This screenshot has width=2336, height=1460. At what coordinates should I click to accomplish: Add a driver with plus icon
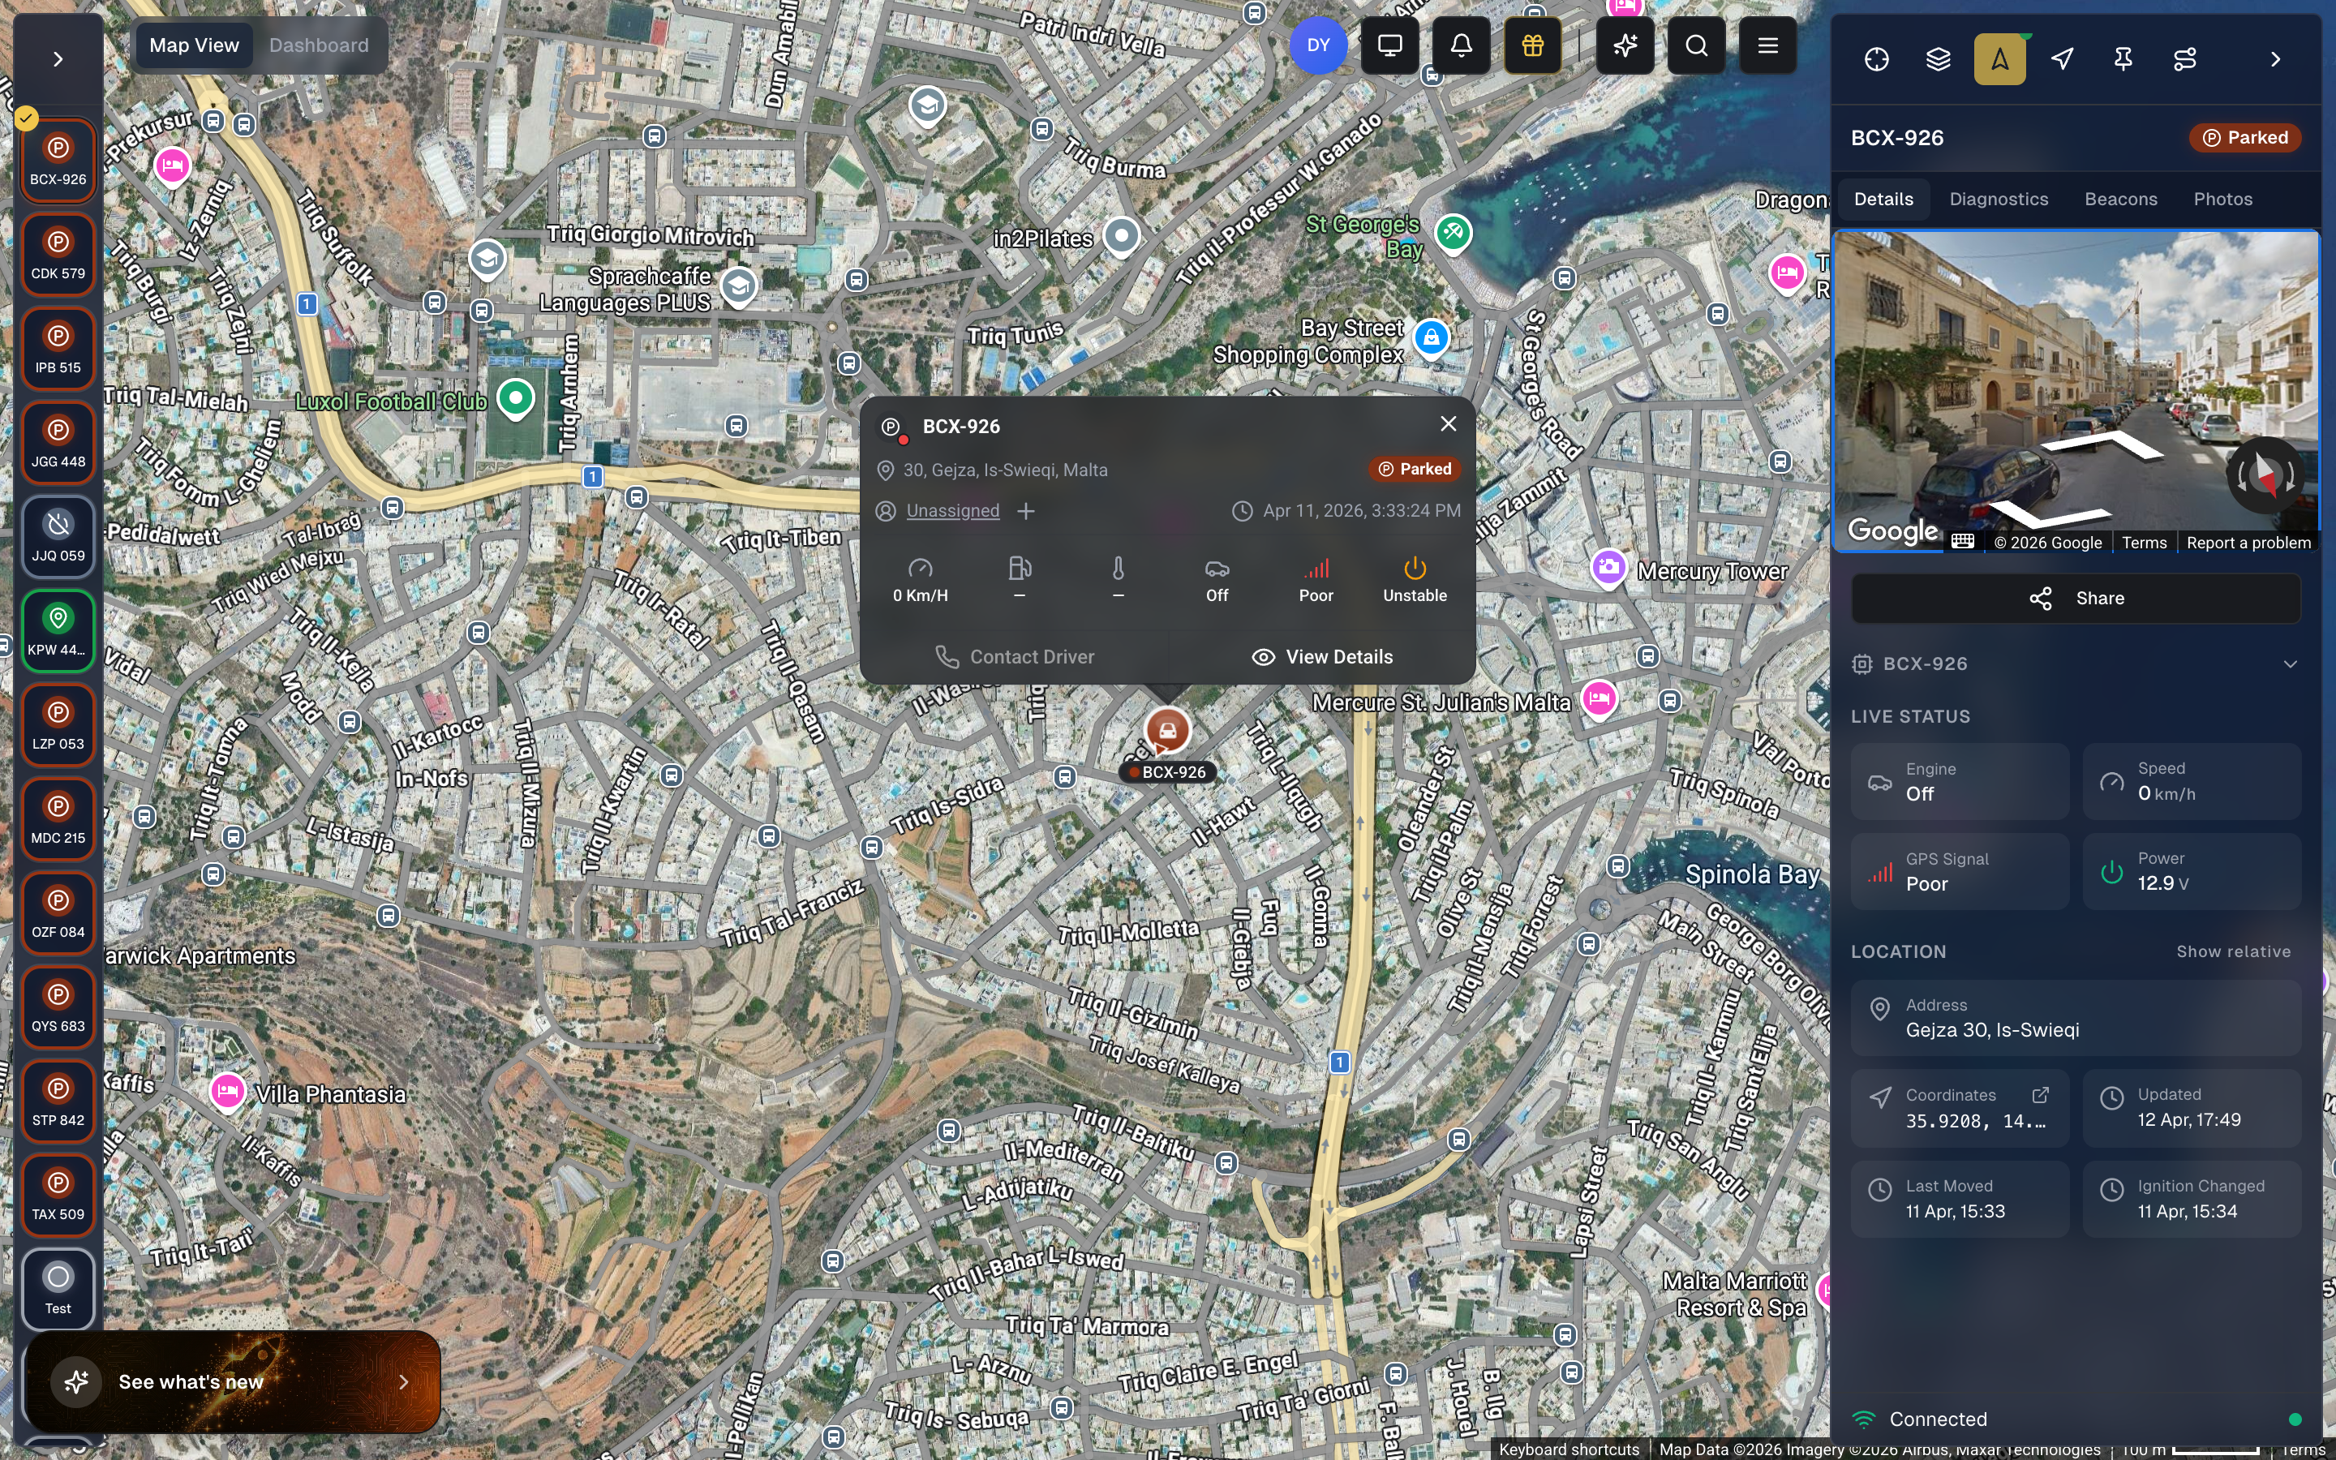(x=1026, y=511)
